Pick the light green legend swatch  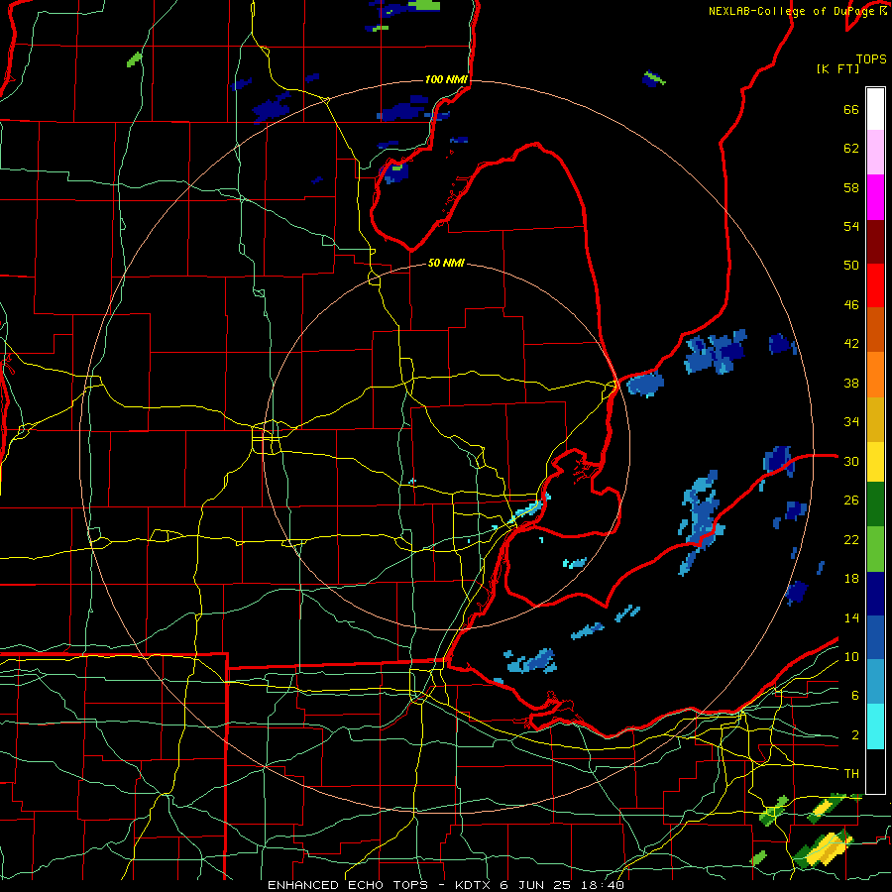875,549
